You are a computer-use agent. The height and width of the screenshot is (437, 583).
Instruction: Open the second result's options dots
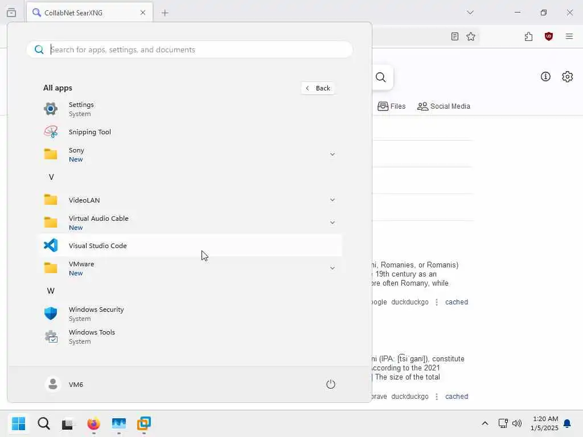click(x=437, y=397)
